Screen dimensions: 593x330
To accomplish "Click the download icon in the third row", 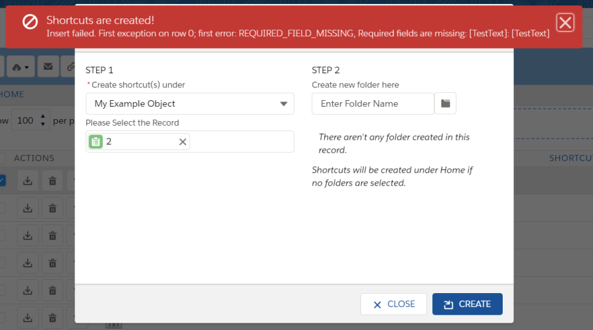I will [x=28, y=235].
